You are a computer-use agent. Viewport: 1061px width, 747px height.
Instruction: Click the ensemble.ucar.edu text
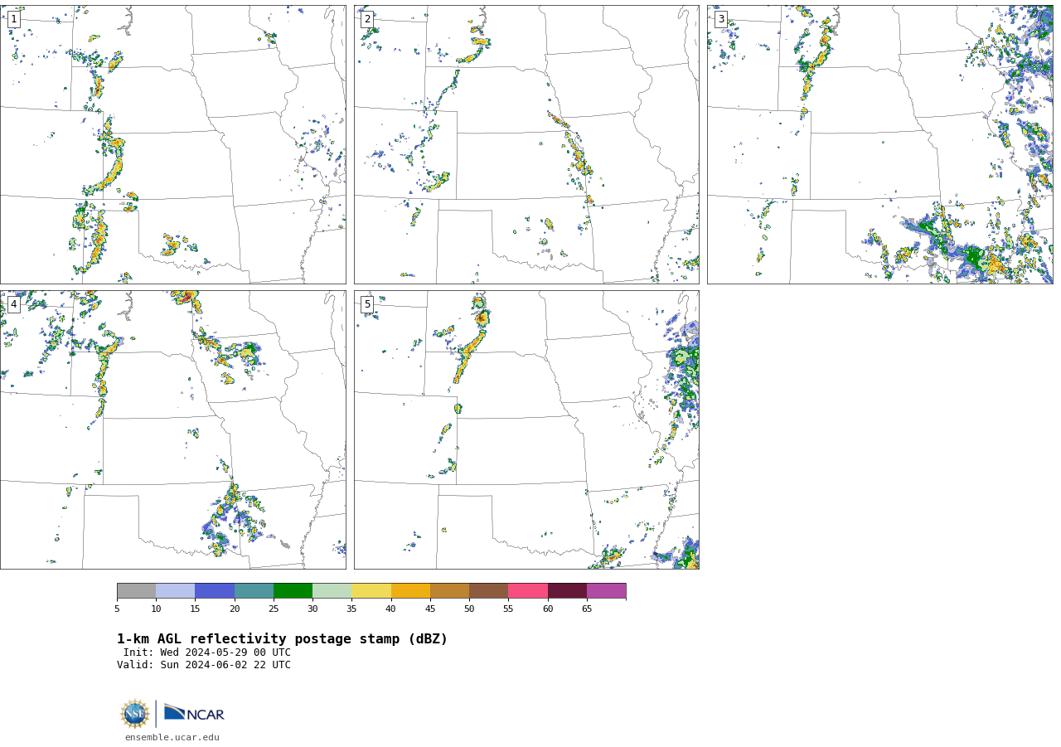[x=172, y=737]
